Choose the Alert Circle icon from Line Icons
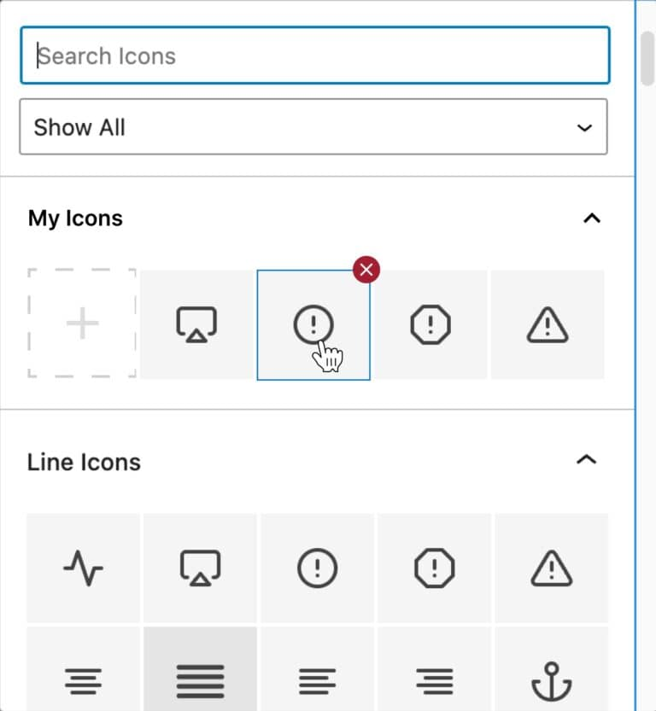656x711 pixels. 317,568
